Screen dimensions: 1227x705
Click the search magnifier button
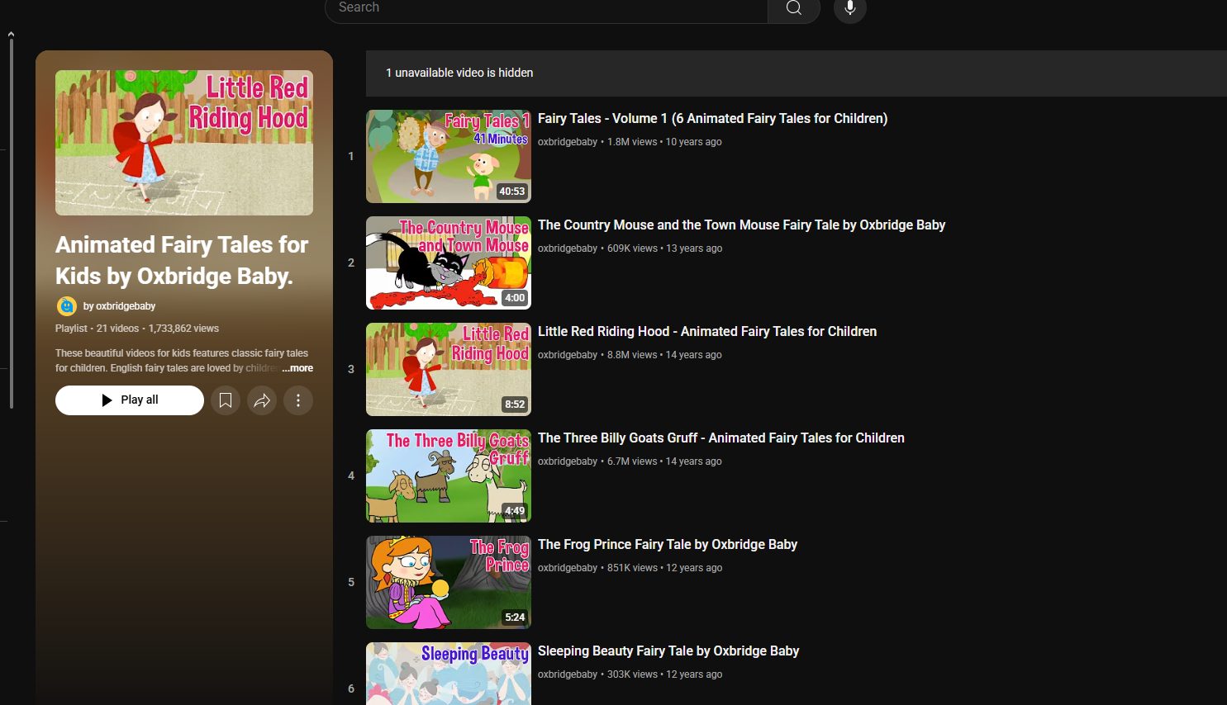[793, 8]
